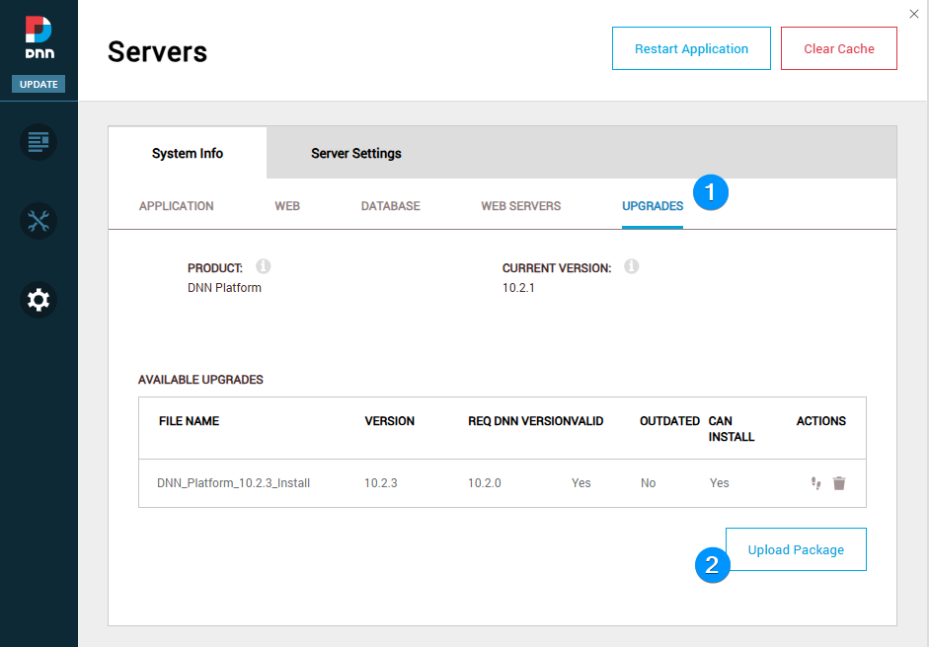Screen dimensions: 929x647
Task: Click the No value under OUTDATED
Action: tap(649, 483)
